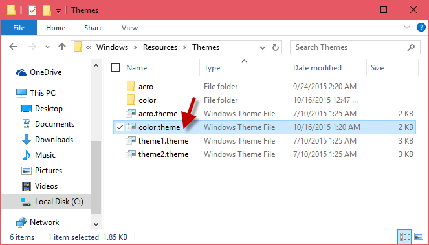429x245 pixels.
Task: Refresh the Themes folder
Action: point(276,47)
